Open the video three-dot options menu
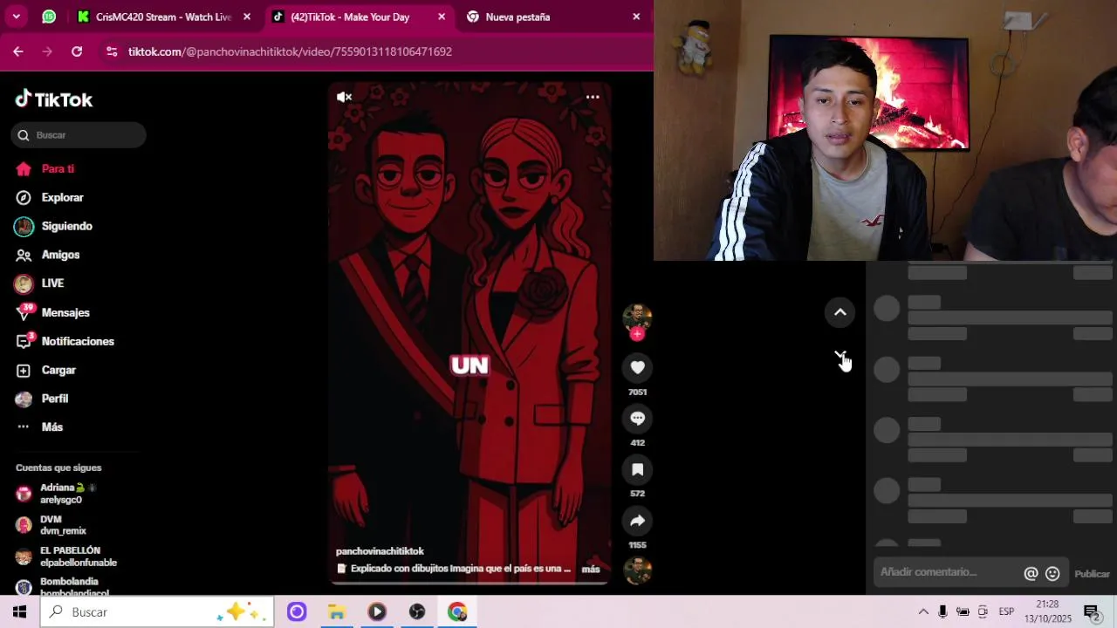This screenshot has height=628, width=1117. (x=593, y=97)
